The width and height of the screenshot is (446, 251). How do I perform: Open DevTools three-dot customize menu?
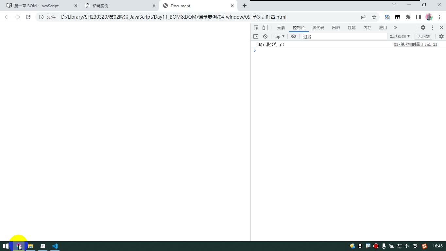[x=432, y=28]
